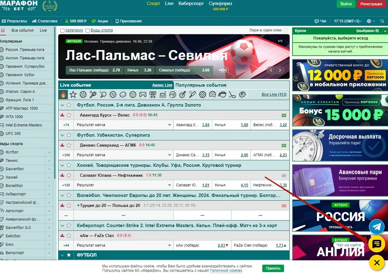Advance the banner carousel with the right arrow
This screenshot has height=274, width=388.
coord(280,71)
